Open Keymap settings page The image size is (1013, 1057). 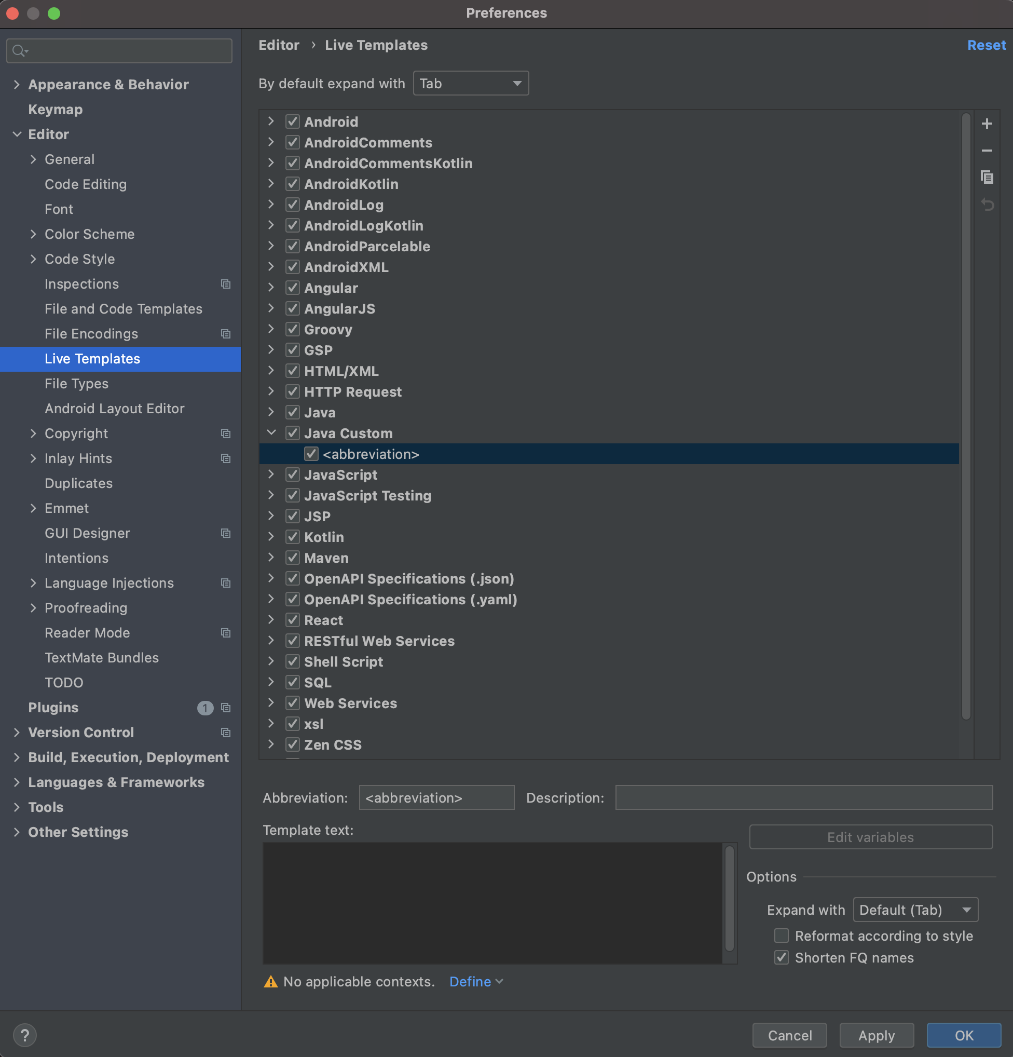(x=55, y=110)
